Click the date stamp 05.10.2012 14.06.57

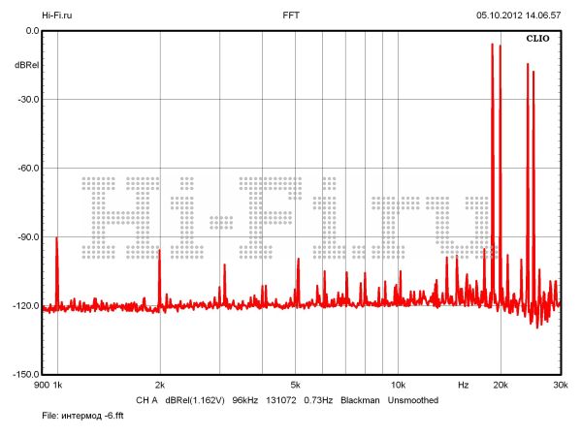tap(518, 16)
